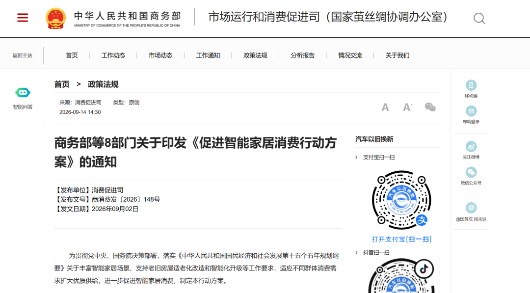Open the 政策法规 navigation tab
Viewport: 530px width, 293px height.
pos(255,55)
